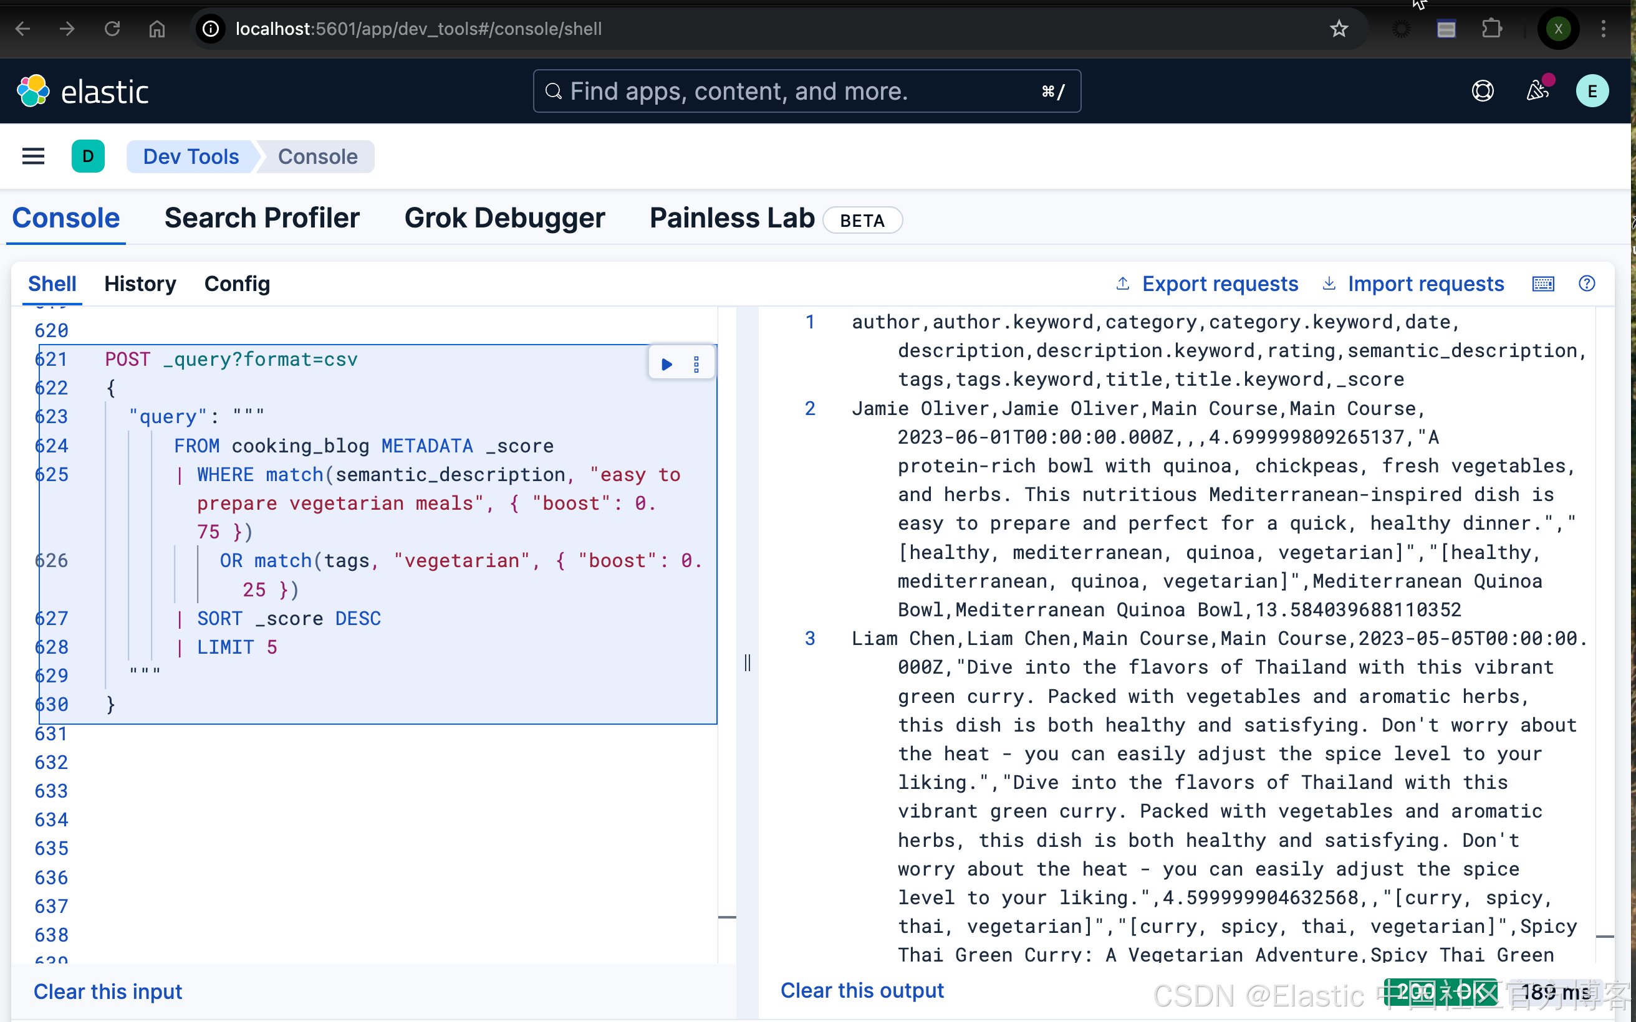Click Clear this output button
The image size is (1636, 1022).
click(862, 990)
